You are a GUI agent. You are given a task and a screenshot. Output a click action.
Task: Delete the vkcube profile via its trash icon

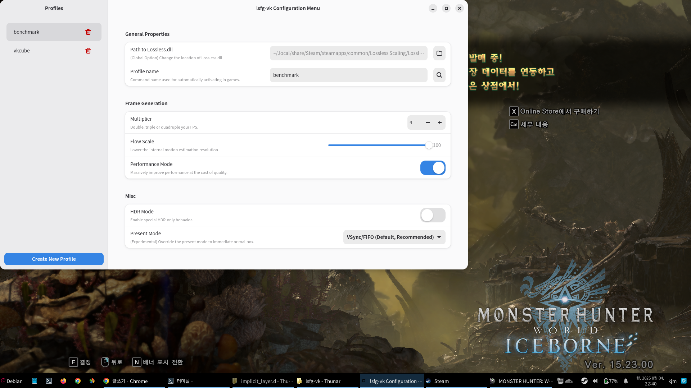click(x=88, y=51)
